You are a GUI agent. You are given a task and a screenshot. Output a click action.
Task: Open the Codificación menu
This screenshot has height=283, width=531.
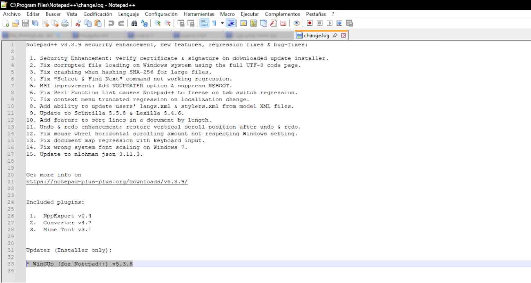[98, 14]
